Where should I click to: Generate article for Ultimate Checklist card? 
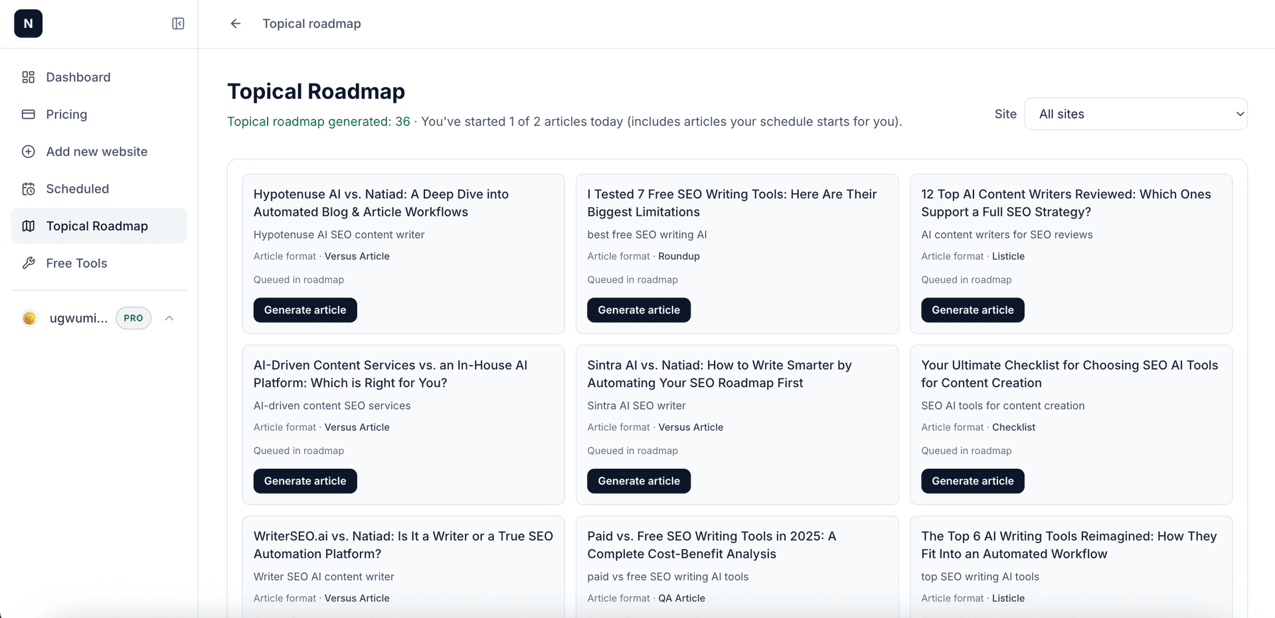click(x=973, y=481)
